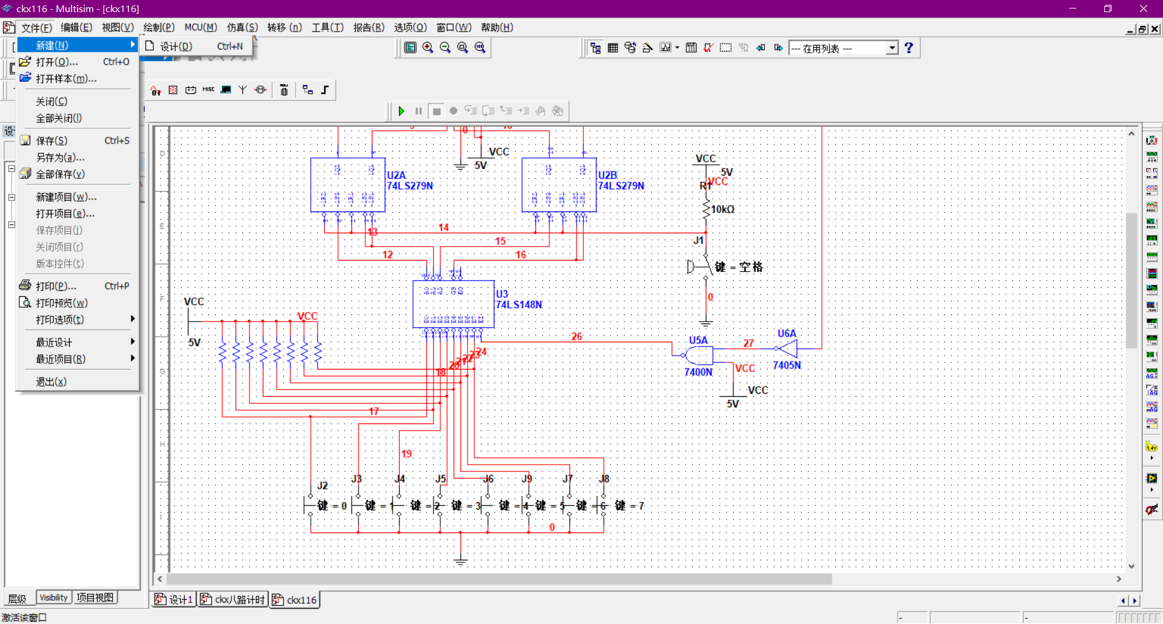The image size is (1163, 624).
Task: Toggle the Design Toolbox icon
Action: point(595,48)
